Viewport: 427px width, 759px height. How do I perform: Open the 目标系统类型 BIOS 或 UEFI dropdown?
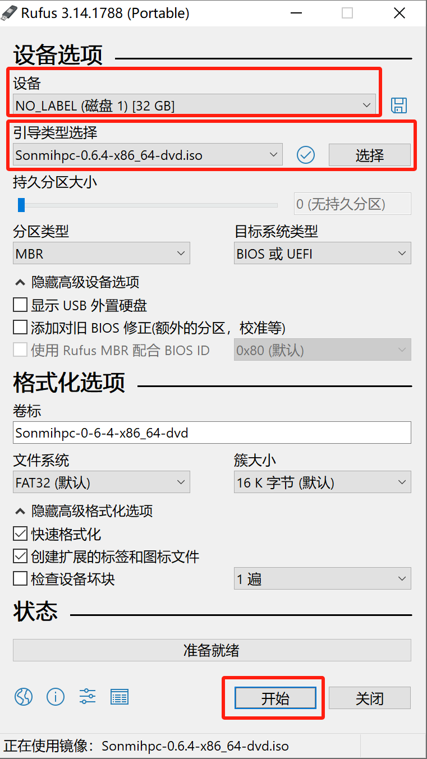[323, 254]
